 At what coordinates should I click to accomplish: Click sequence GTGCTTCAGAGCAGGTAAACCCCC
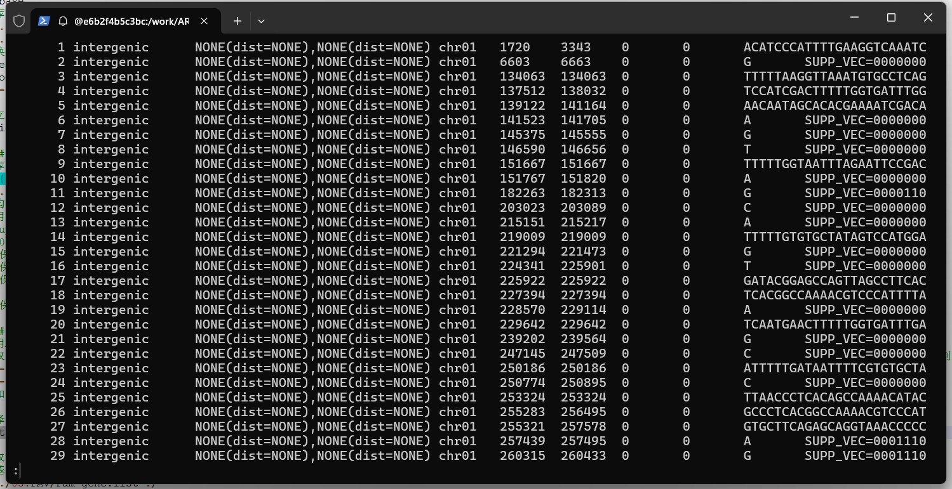pos(835,427)
